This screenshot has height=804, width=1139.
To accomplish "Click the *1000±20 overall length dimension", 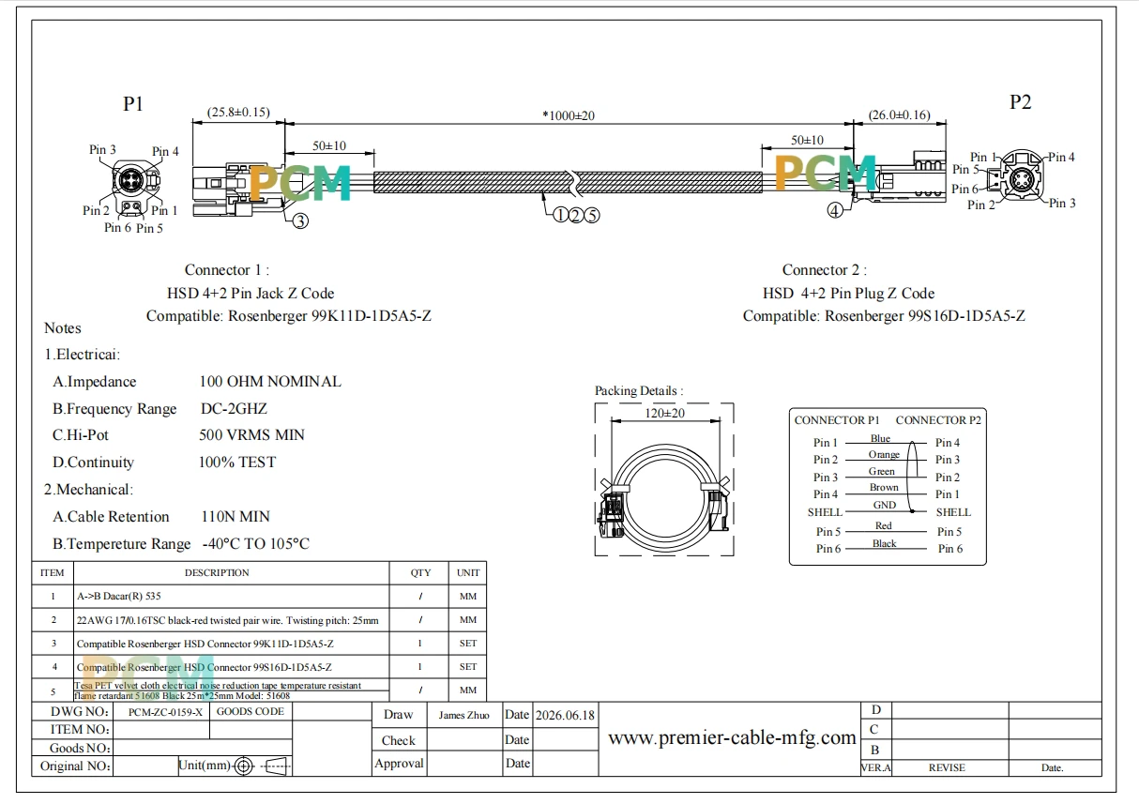I will 569,115.
